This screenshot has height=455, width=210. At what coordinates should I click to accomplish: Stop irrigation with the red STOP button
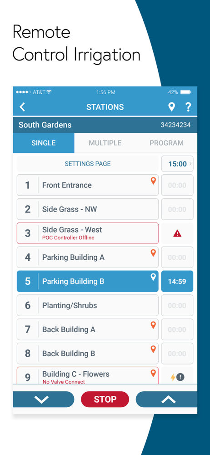(105, 399)
